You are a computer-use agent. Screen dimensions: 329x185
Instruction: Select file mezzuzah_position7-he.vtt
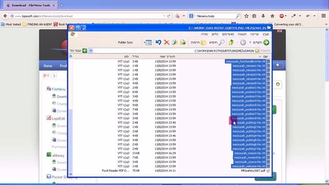click(x=248, y=114)
